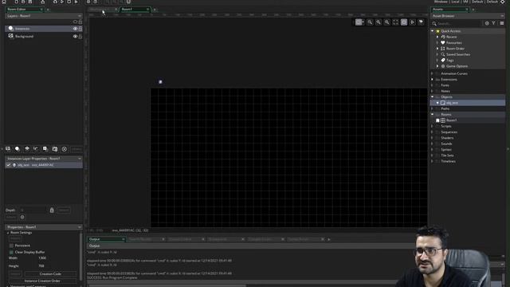Collapse the Rooms folder
This screenshot has height=287, width=510.
pyautogui.click(x=432, y=115)
